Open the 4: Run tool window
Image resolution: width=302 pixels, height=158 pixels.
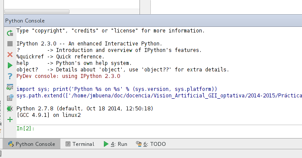tap(116, 144)
